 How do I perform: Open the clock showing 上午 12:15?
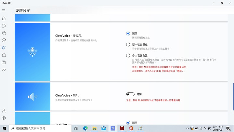(x=218, y=128)
